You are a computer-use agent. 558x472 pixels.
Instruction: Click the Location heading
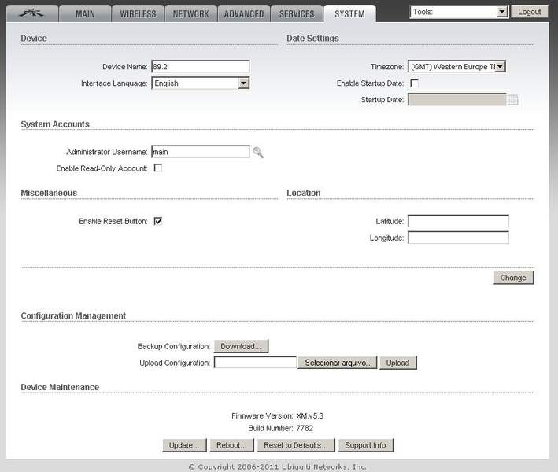[x=304, y=193]
